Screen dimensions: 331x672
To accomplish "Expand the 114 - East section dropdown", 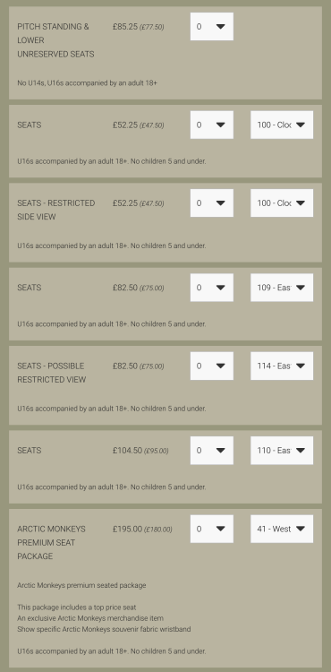I will [282, 366].
